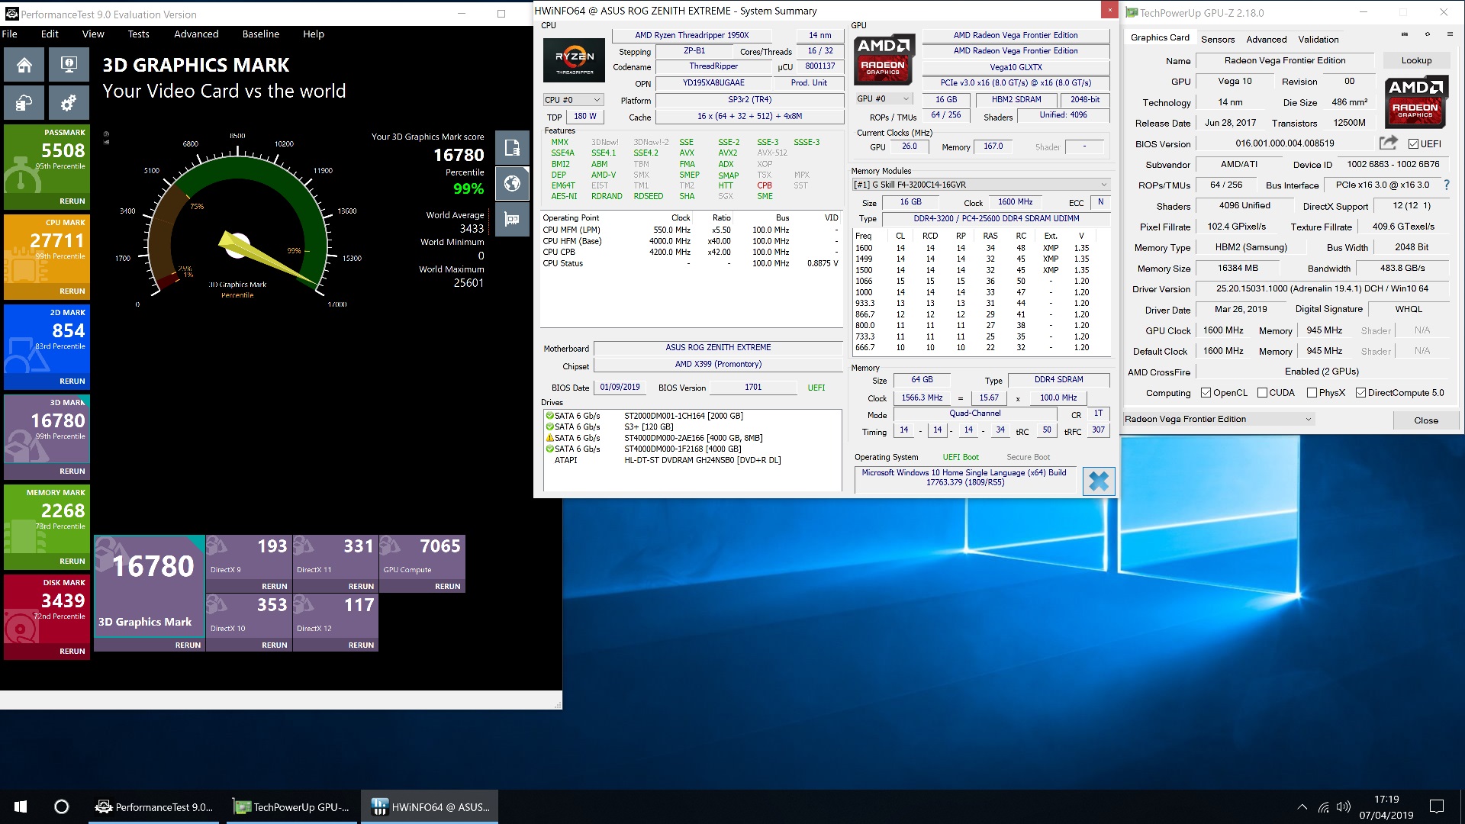Click the GPU-Z refresh icon
This screenshot has width=1465, height=824.
click(x=1427, y=34)
